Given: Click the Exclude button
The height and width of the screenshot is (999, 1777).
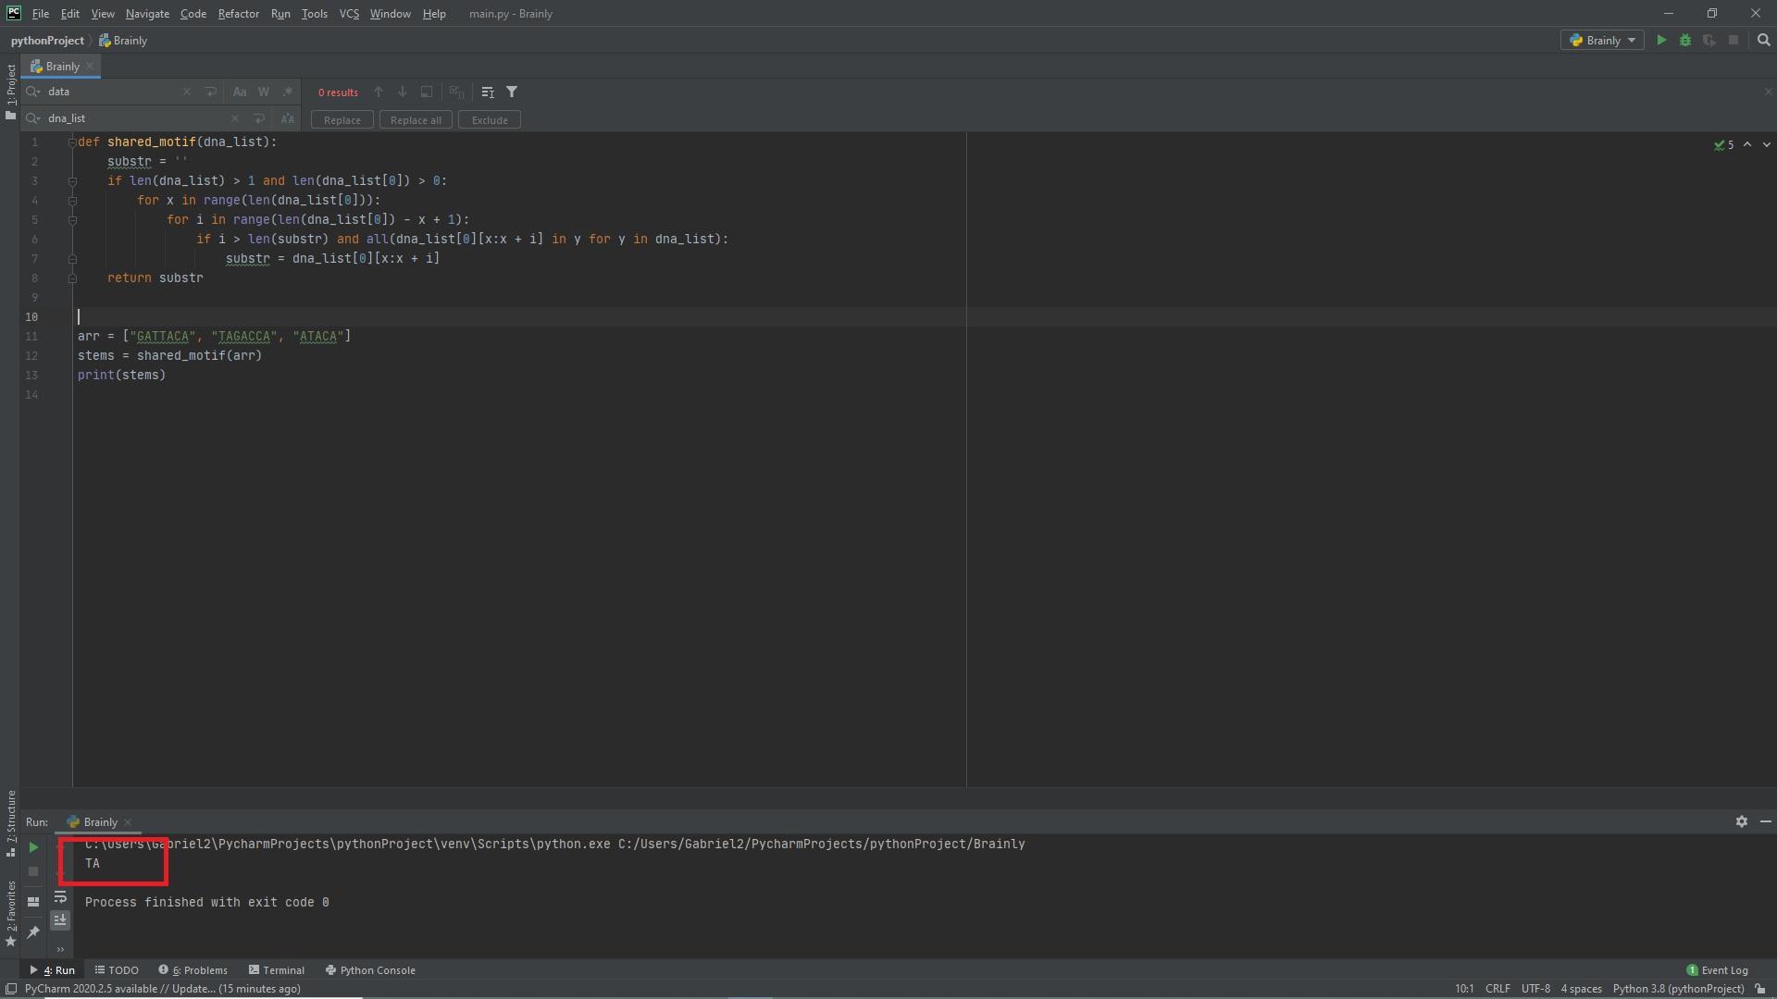Looking at the screenshot, I should (489, 120).
